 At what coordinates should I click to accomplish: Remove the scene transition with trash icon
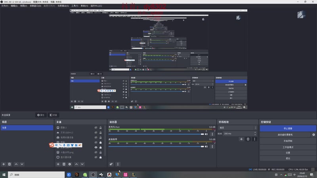coord(248,139)
